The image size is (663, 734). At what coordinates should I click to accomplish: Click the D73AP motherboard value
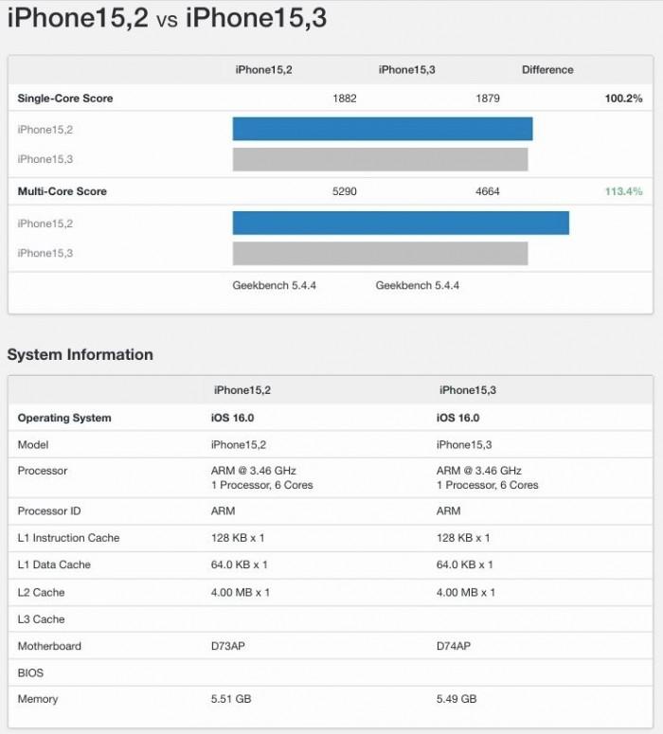[x=231, y=646]
